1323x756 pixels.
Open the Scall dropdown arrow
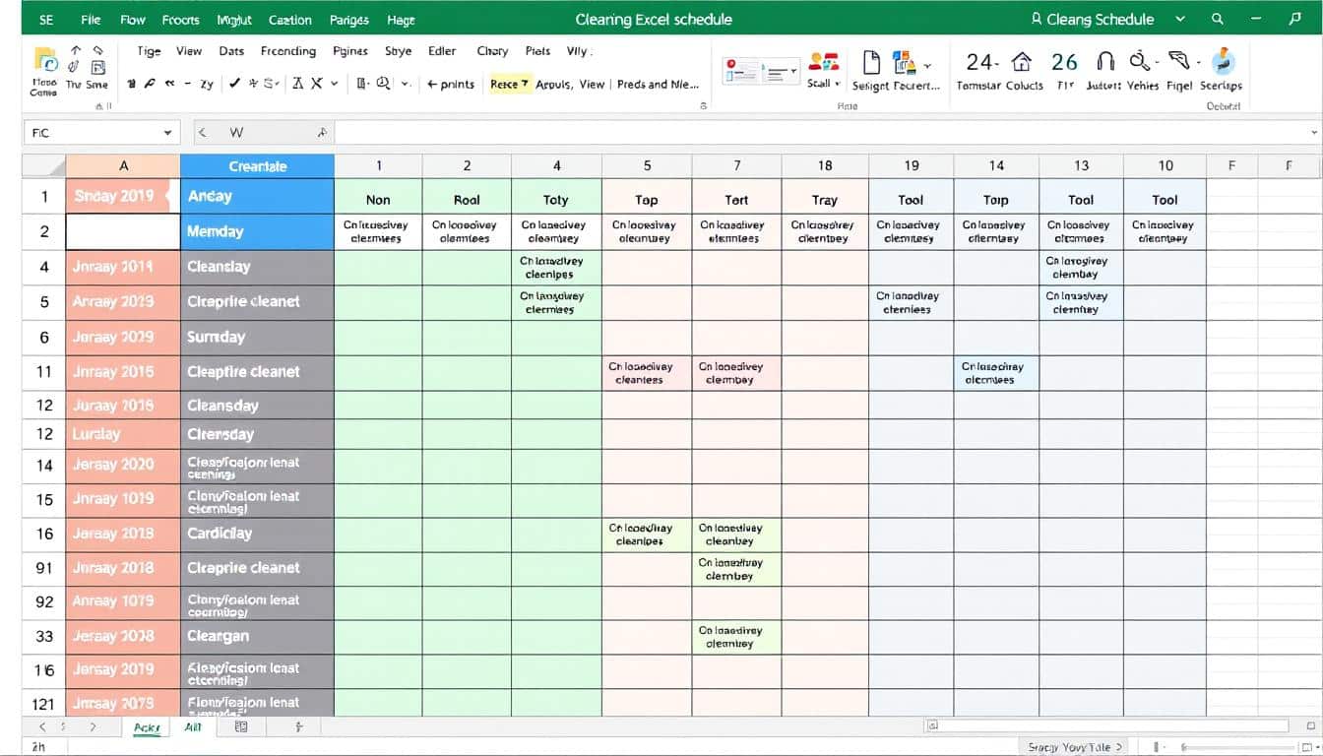pos(838,84)
